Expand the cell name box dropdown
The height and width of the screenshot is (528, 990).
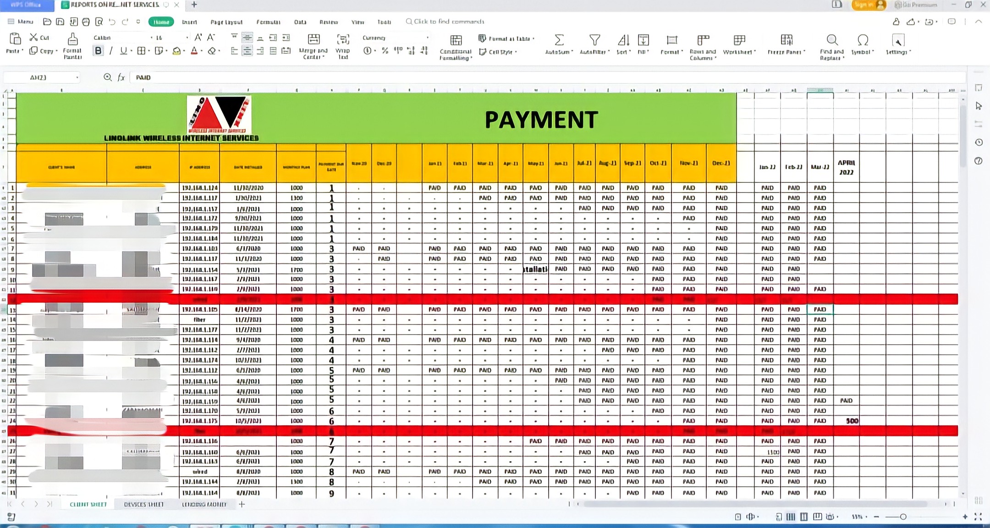click(77, 77)
